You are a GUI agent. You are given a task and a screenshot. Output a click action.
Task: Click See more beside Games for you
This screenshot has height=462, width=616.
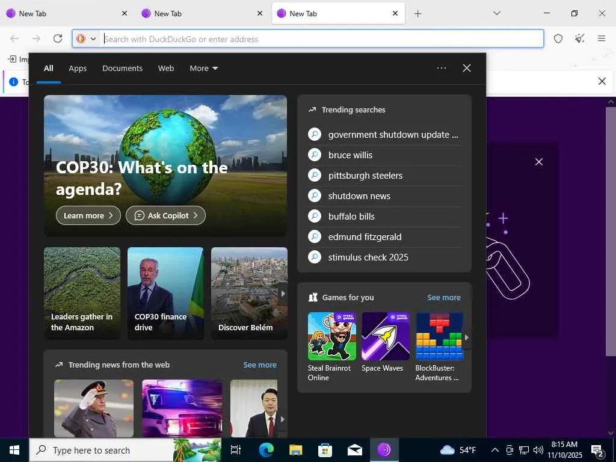tap(444, 297)
